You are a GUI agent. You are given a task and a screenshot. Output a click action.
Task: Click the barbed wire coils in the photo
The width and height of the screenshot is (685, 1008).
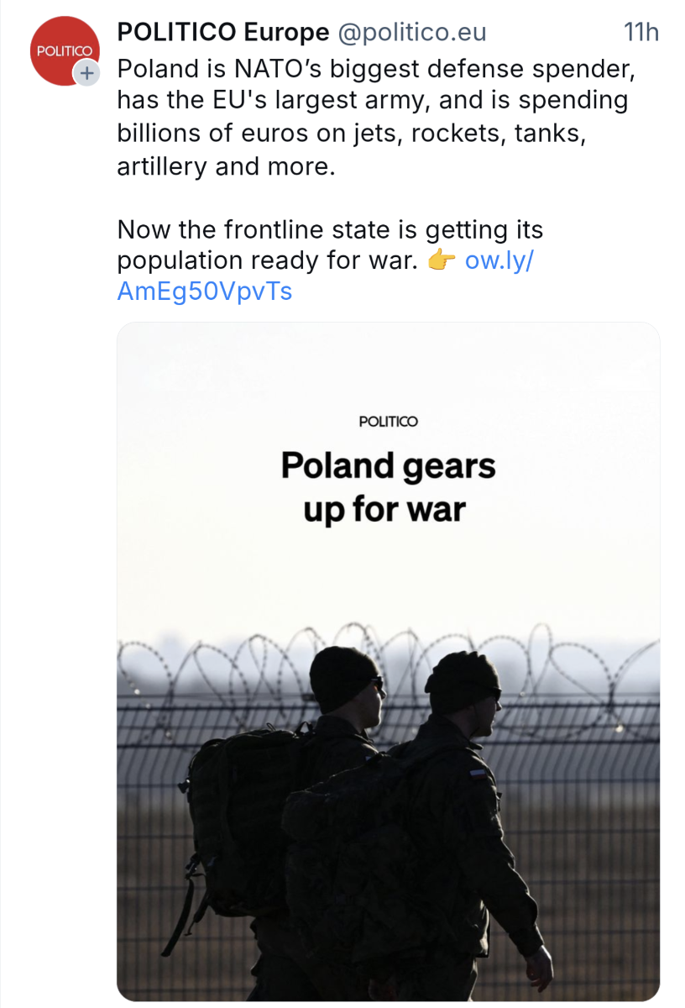point(210,664)
